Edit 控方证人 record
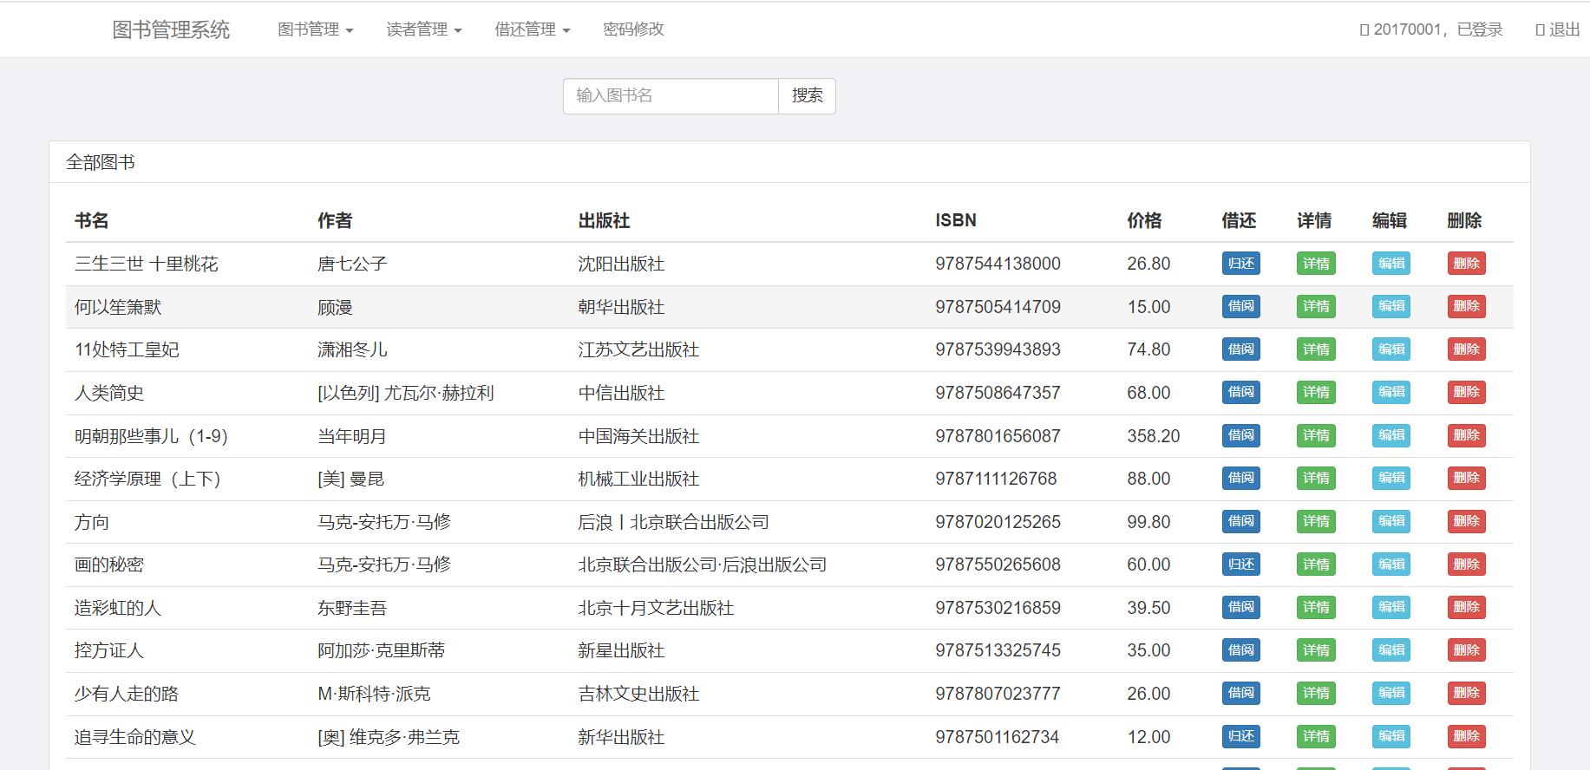1590x770 pixels. (1391, 650)
